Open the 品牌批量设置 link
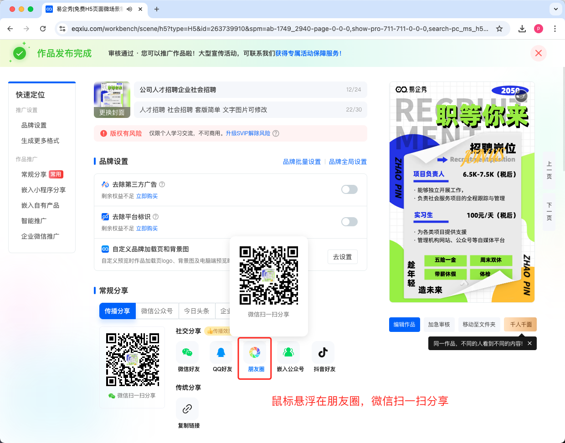This screenshot has height=443, width=565. [302, 162]
